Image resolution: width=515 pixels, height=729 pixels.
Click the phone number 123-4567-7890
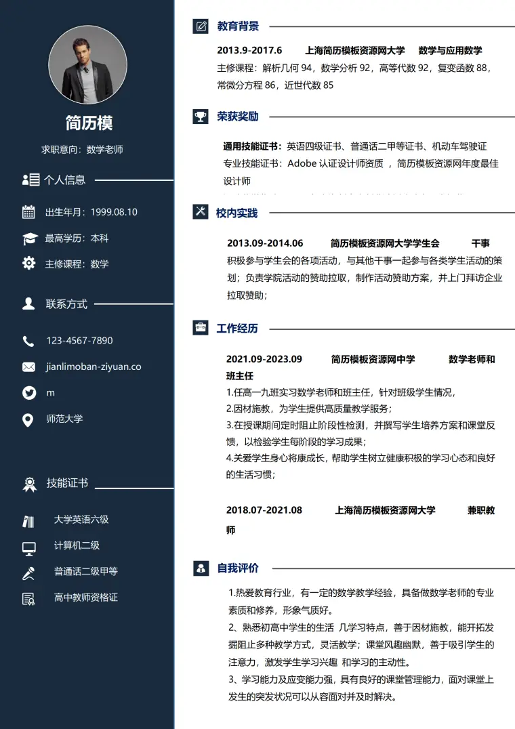coord(79,341)
